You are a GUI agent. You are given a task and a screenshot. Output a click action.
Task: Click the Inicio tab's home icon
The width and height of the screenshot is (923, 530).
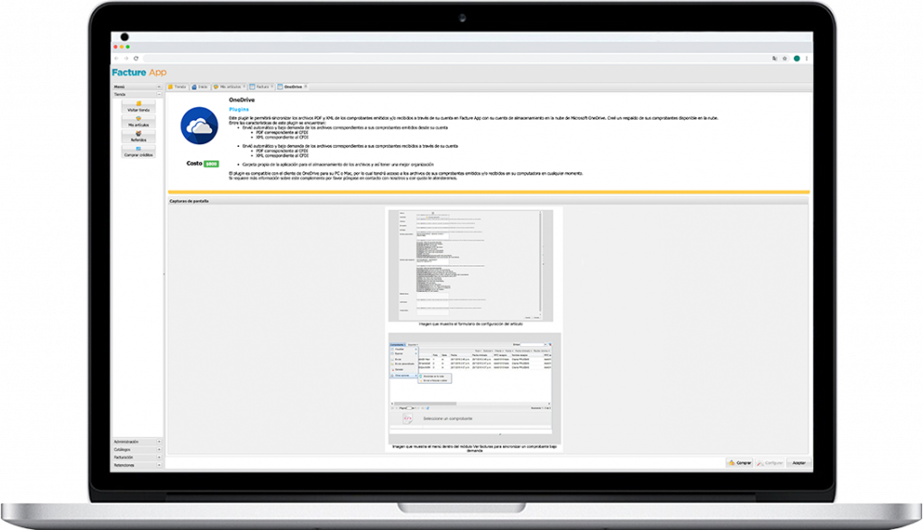tap(194, 86)
